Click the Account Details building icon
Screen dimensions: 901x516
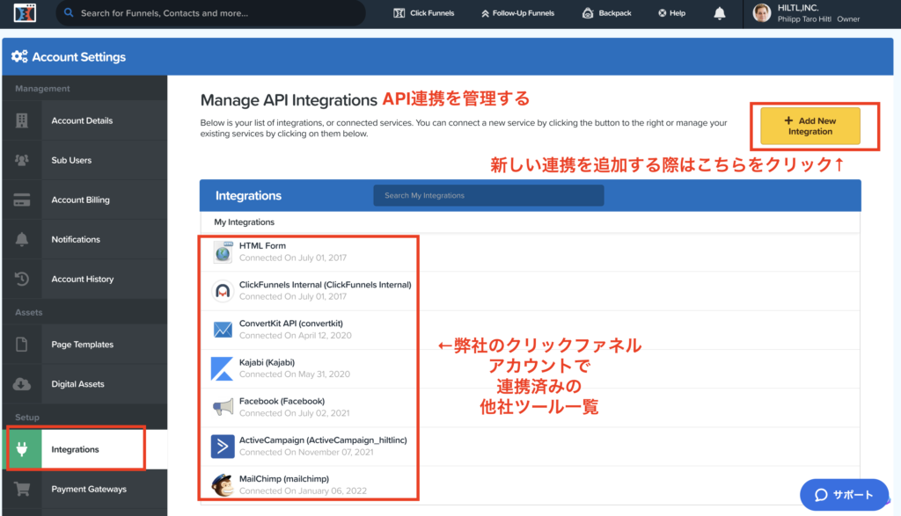[22, 120]
